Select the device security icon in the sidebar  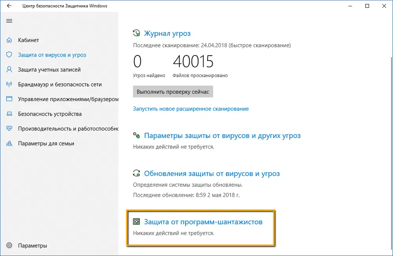click(9, 114)
